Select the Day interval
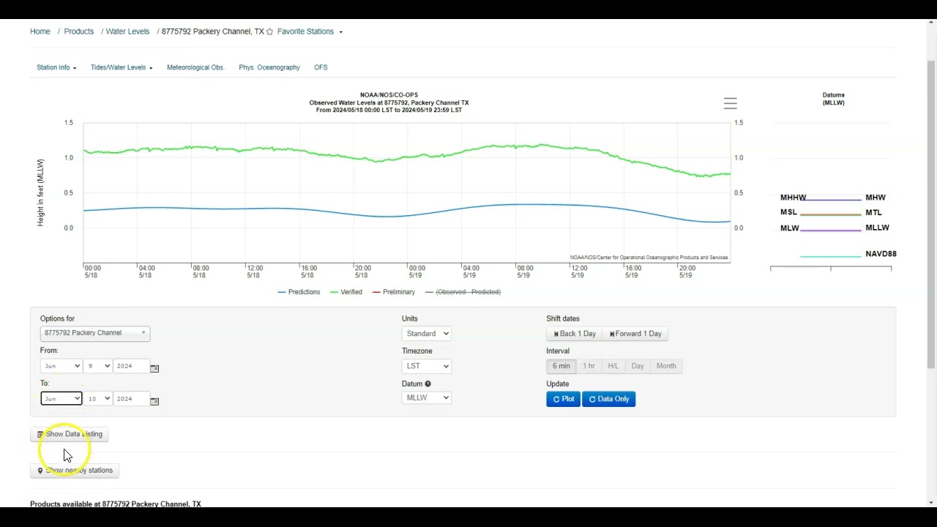Image resolution: width=937 pixels, height=527 pixels. click(638, 366)
